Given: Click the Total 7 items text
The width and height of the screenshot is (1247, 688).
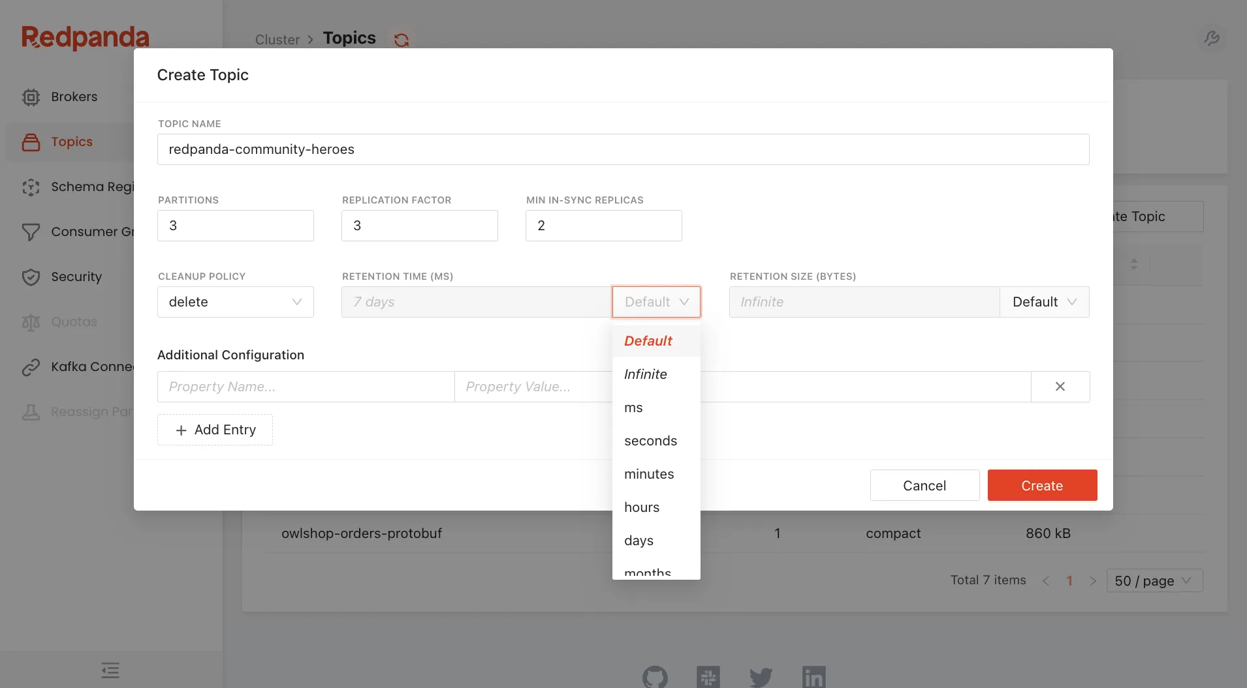Looking at the screenshot, I should pos(988,580).
